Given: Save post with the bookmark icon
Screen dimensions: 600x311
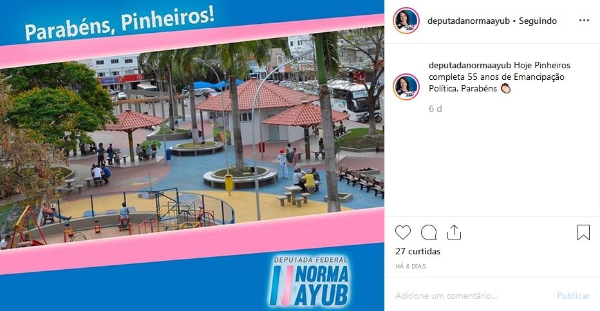Looking at the screenshot, I should (583, 232).
